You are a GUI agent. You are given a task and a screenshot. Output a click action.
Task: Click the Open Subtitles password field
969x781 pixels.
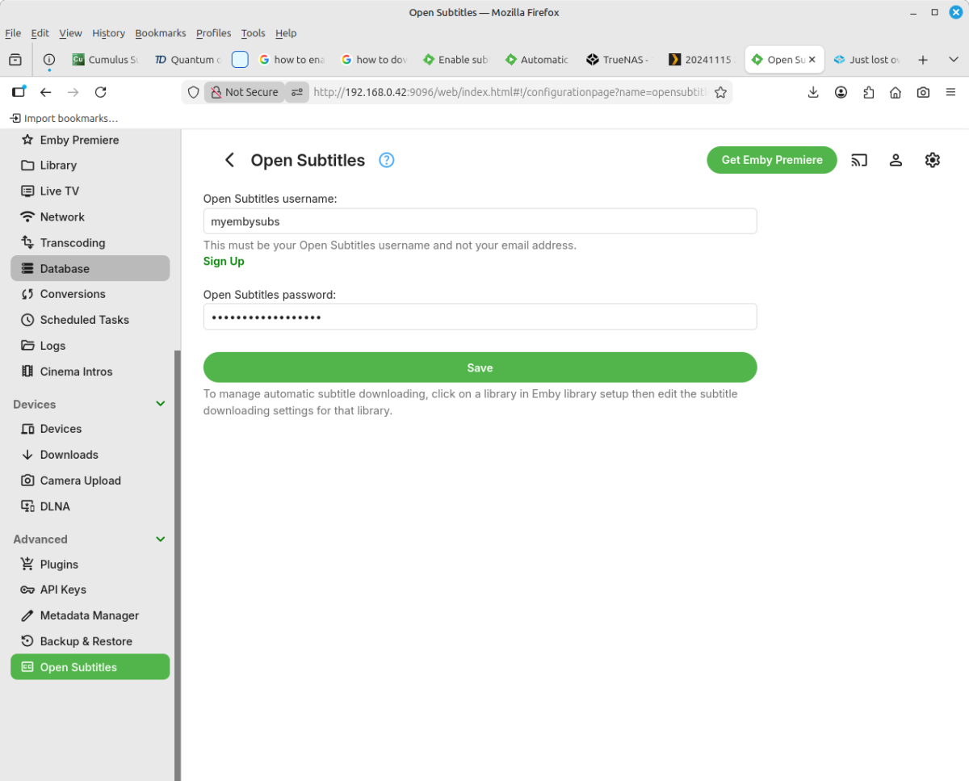click(480, 317)
